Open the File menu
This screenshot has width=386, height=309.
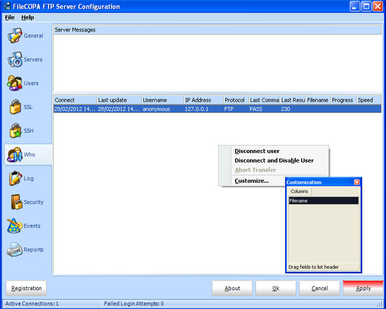click(x=10, y=17)
